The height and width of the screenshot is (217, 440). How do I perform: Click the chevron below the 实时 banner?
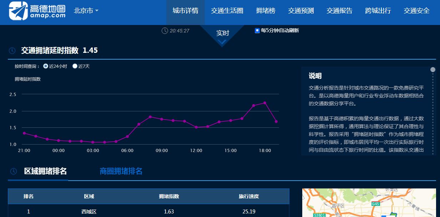[222, 42]
